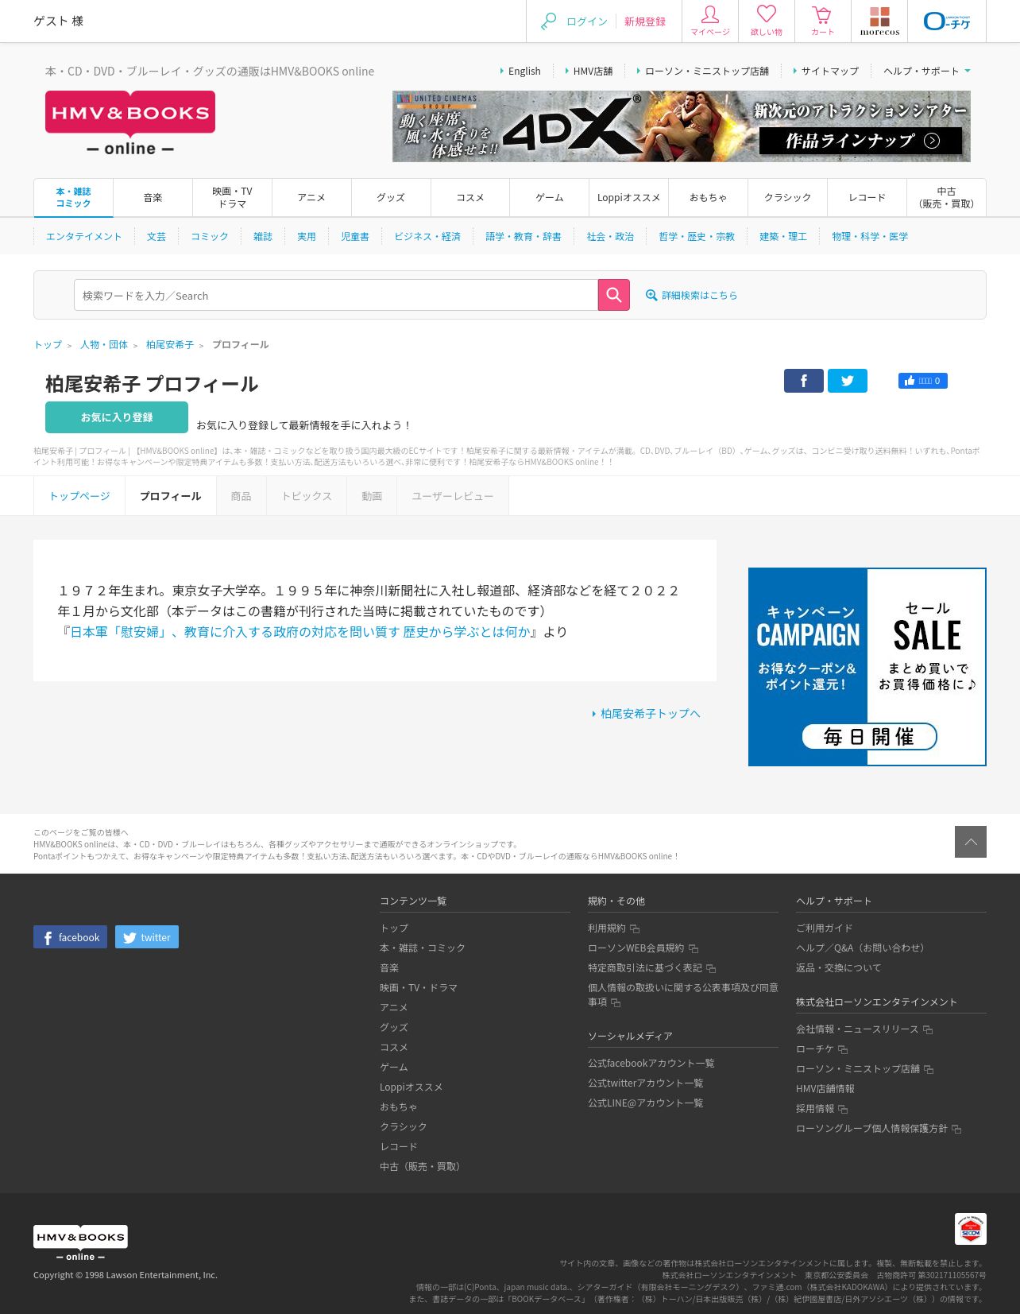Open 公式LINE@アカウント一覧 footer link
The width and height of the screenshot is (1020, 1314).
(646, 1103)
